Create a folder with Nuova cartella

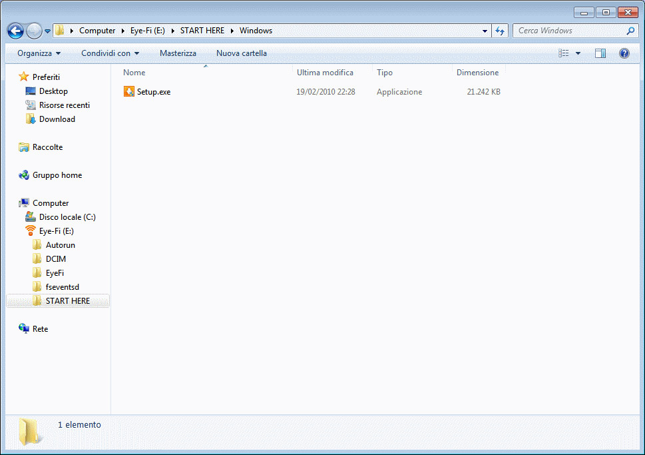[242, 53]
